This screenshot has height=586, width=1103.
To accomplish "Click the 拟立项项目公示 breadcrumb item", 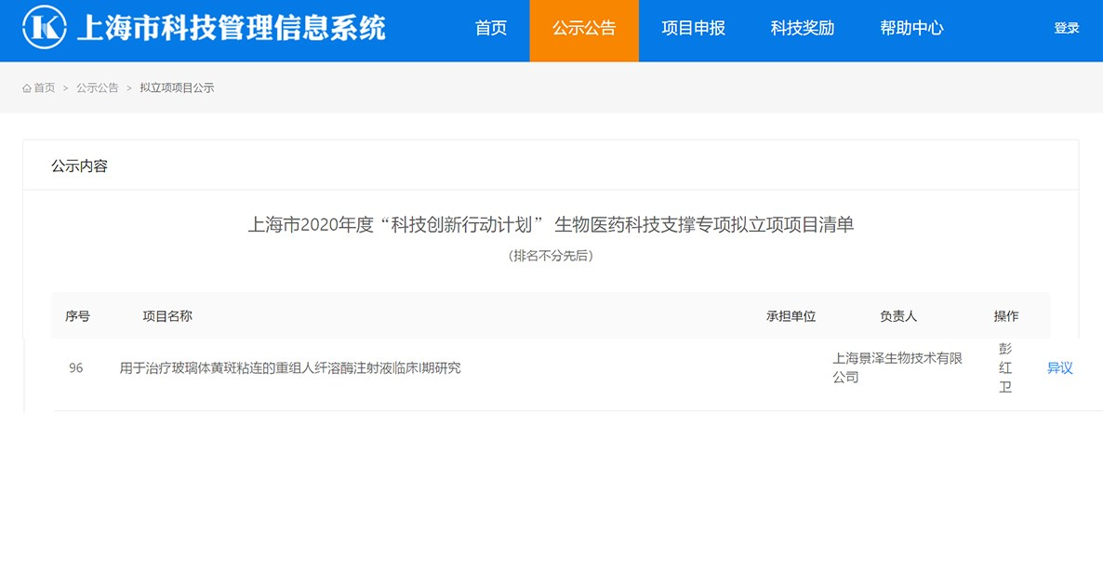I will (177, 88).
